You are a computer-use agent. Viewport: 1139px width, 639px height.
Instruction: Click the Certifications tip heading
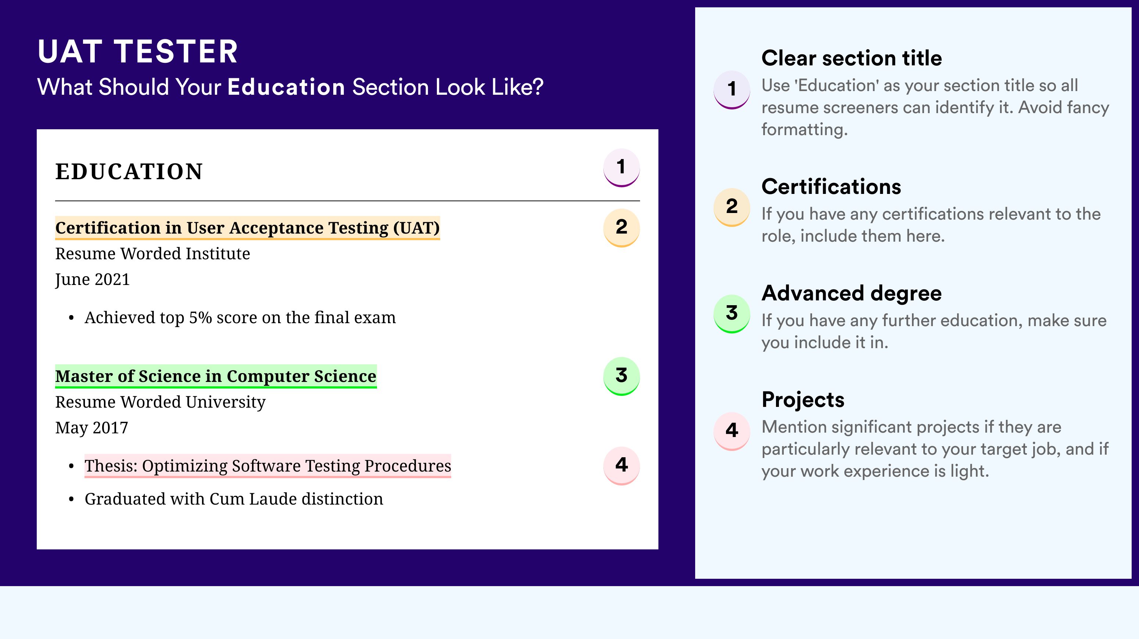(831, 187)
